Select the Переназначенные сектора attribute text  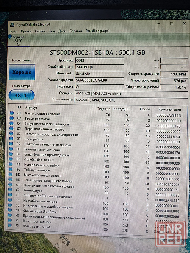pyautogui.click(x=44, y=129)
